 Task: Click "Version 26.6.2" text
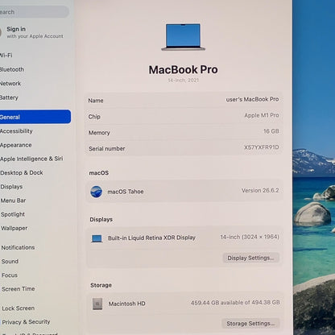(260, 191)
